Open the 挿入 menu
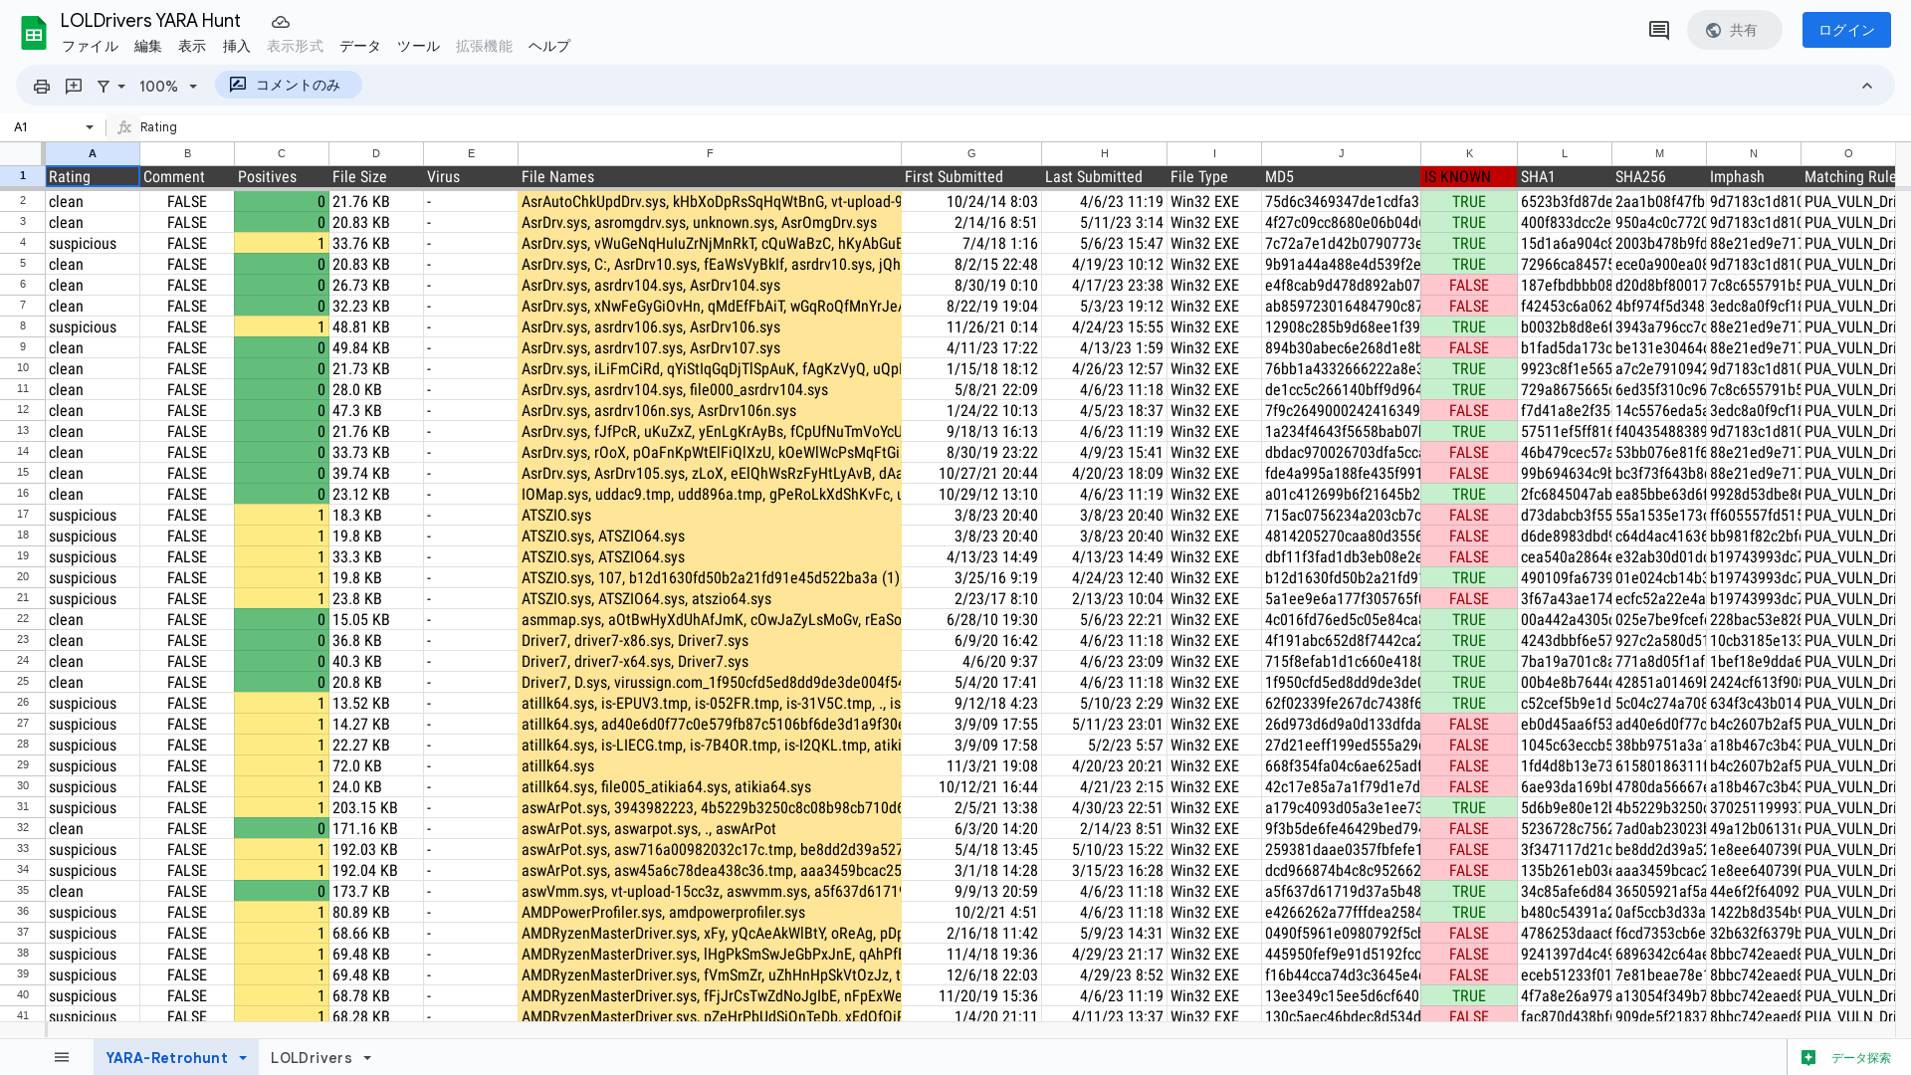1911x1075 pixels. [236, 46]
